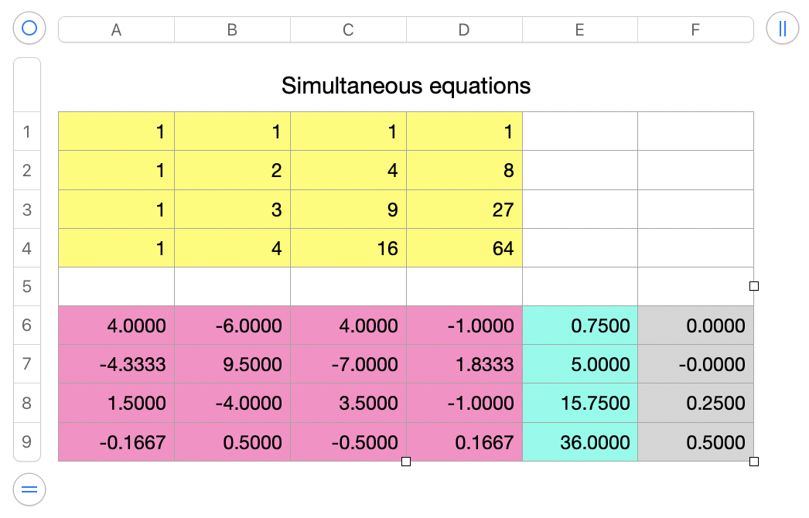The image size is (809, 518).
Task: Select row 8 header
Action: 27,403
